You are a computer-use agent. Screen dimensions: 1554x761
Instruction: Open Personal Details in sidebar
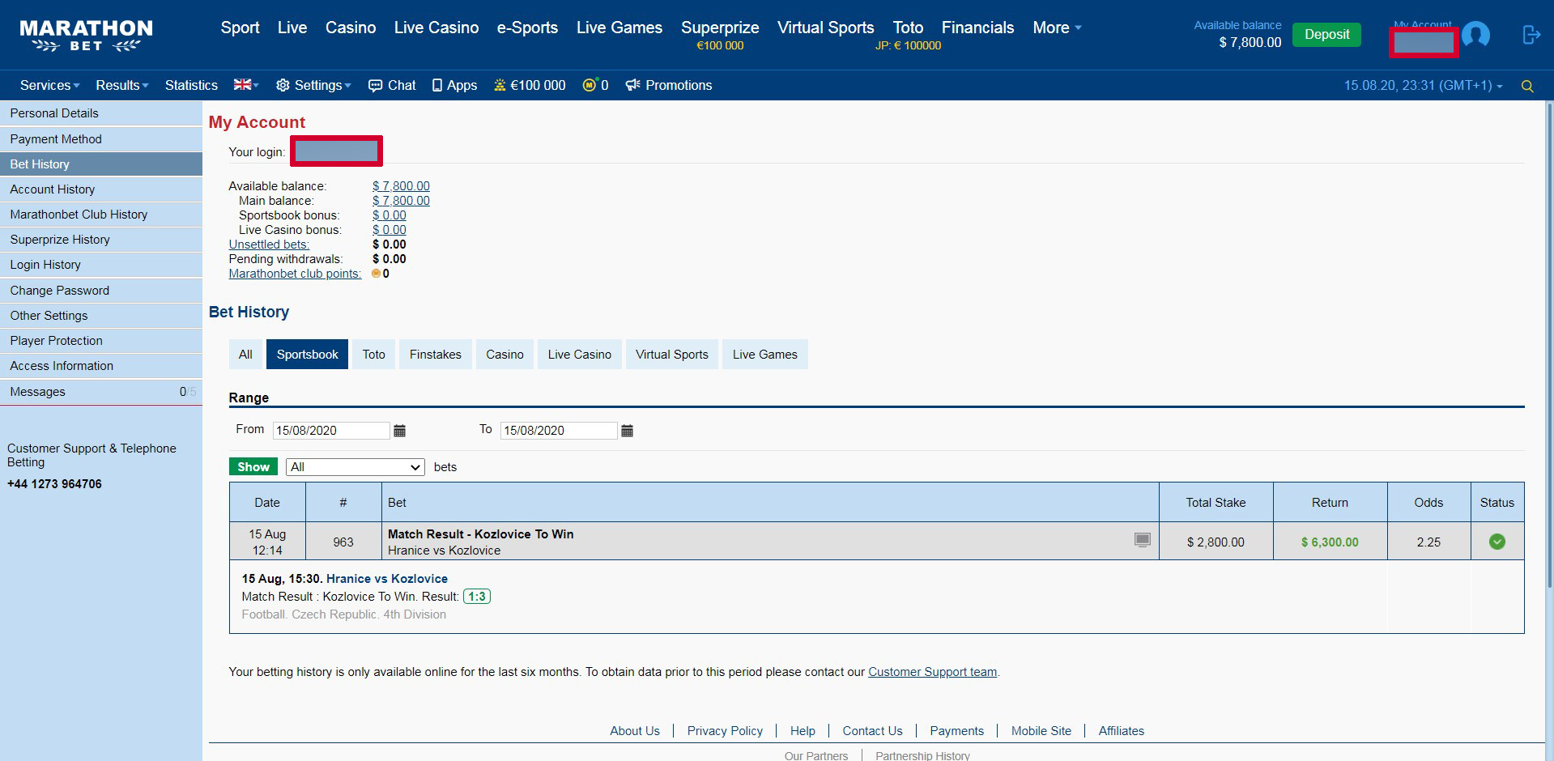coord(101,113)
